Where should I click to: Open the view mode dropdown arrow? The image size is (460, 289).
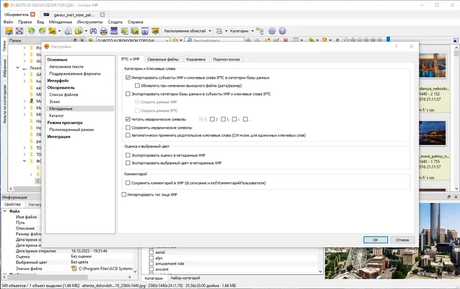301,40
